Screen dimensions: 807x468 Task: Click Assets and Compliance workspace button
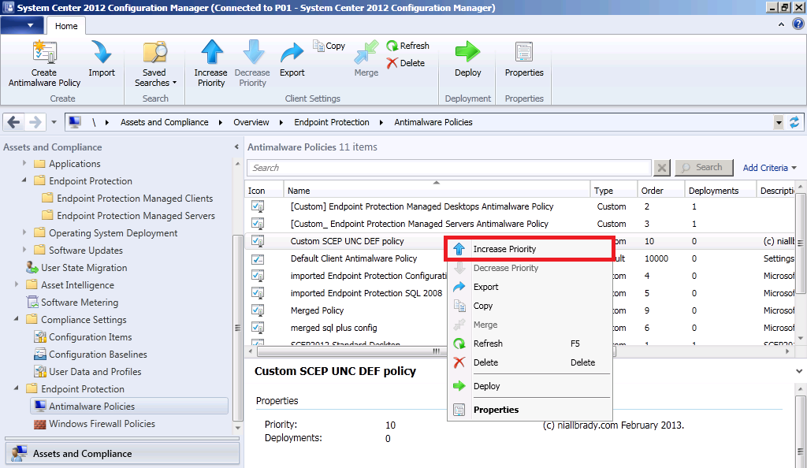pos(122,454)
